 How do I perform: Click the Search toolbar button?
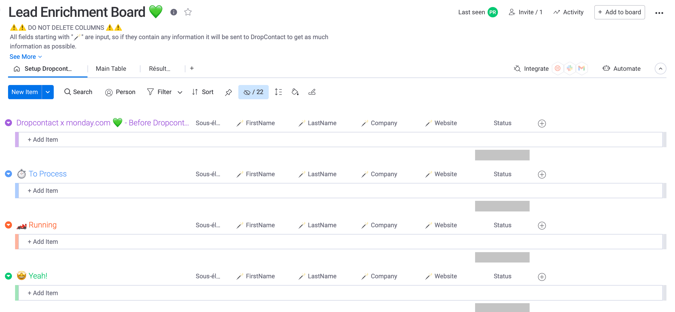pyautogui.click(x=78, y=92)
